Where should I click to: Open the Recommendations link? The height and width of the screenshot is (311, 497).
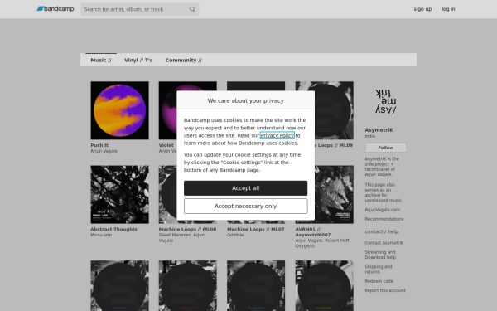(x=384, y=219)
